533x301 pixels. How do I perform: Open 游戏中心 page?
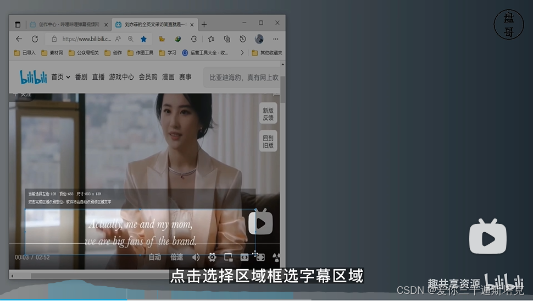(121, 77)
